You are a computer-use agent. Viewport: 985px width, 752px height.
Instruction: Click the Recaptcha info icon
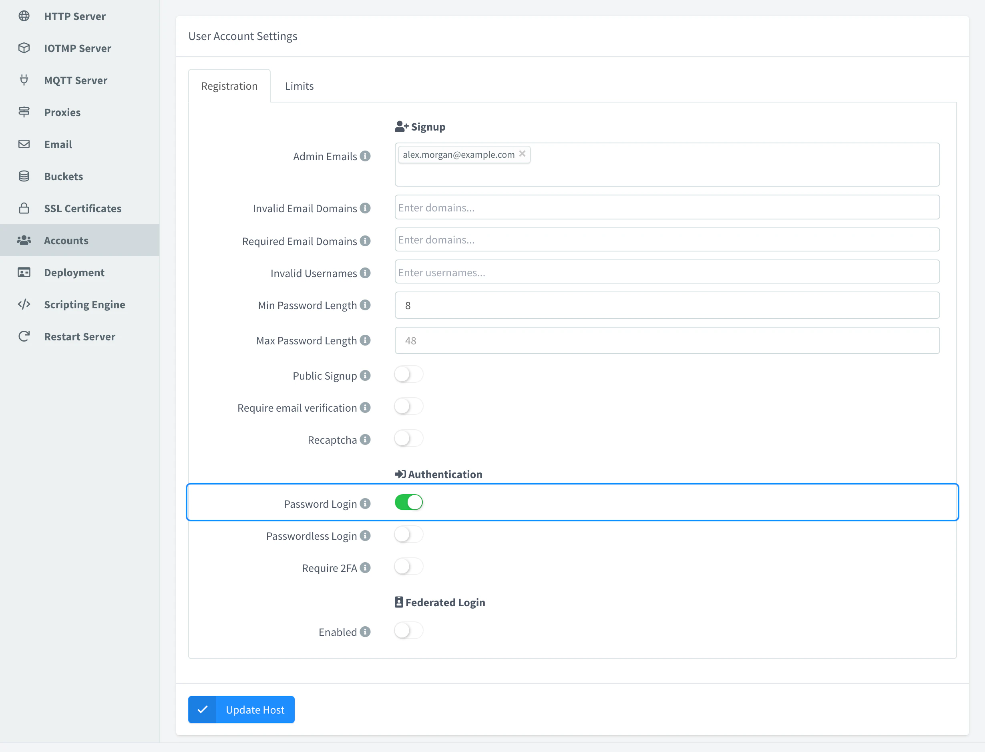pyautogui.click(x=365, y=440)
